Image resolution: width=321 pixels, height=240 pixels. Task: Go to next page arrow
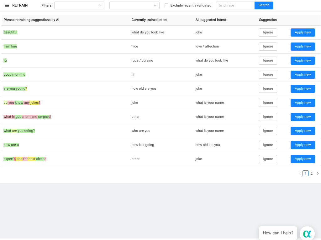(318, 173)
